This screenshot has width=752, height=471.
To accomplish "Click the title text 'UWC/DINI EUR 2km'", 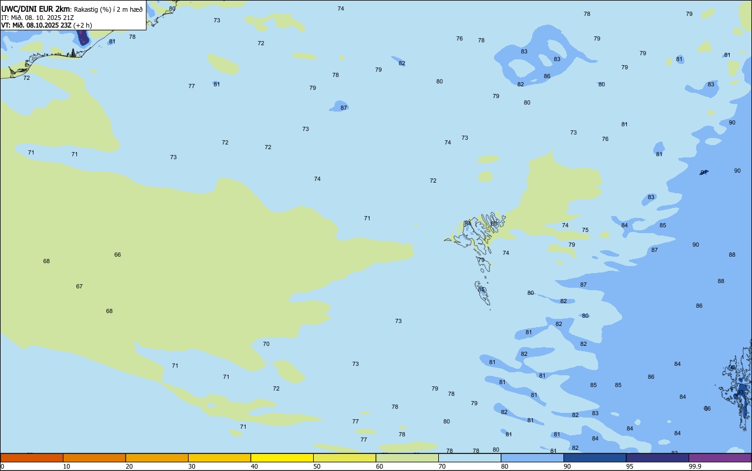I will tap(36, 9).
